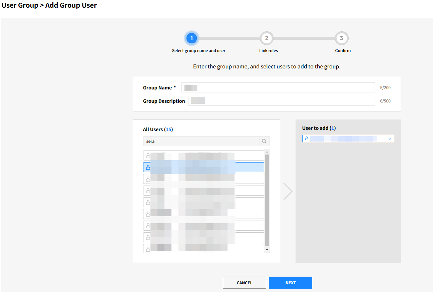This screenshot has width=433, height=292.
Task: Click user icon of highlighted list entry
Action: point(148,167)
